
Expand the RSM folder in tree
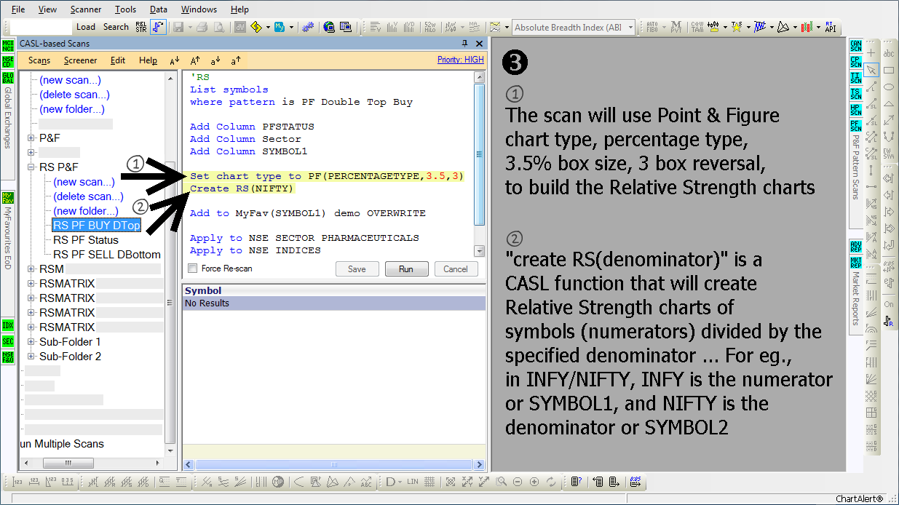pos(31,269)
